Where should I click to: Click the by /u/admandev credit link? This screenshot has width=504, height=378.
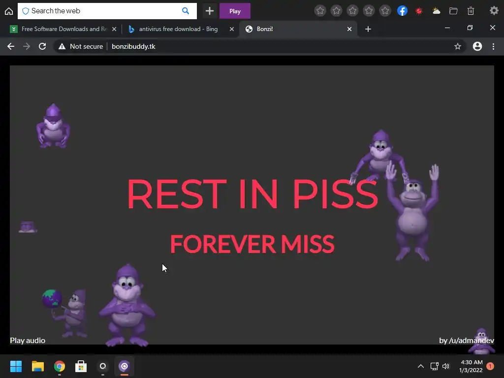[467, 341]
